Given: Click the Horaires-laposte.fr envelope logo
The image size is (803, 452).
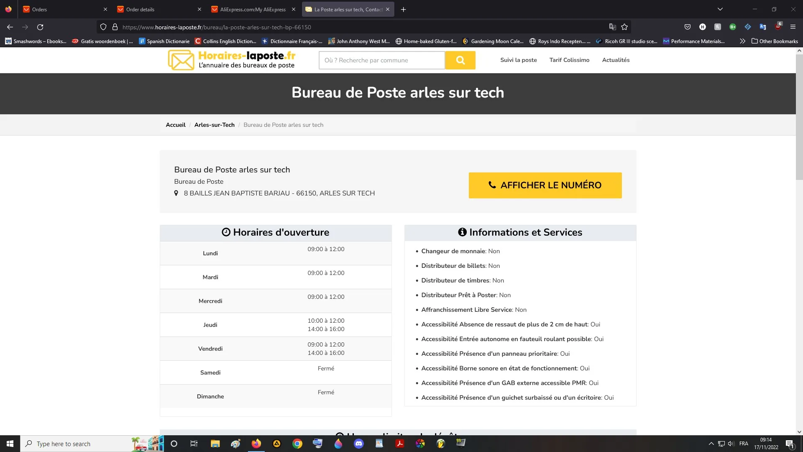Looking at the screenshot, I should (181, 60).
